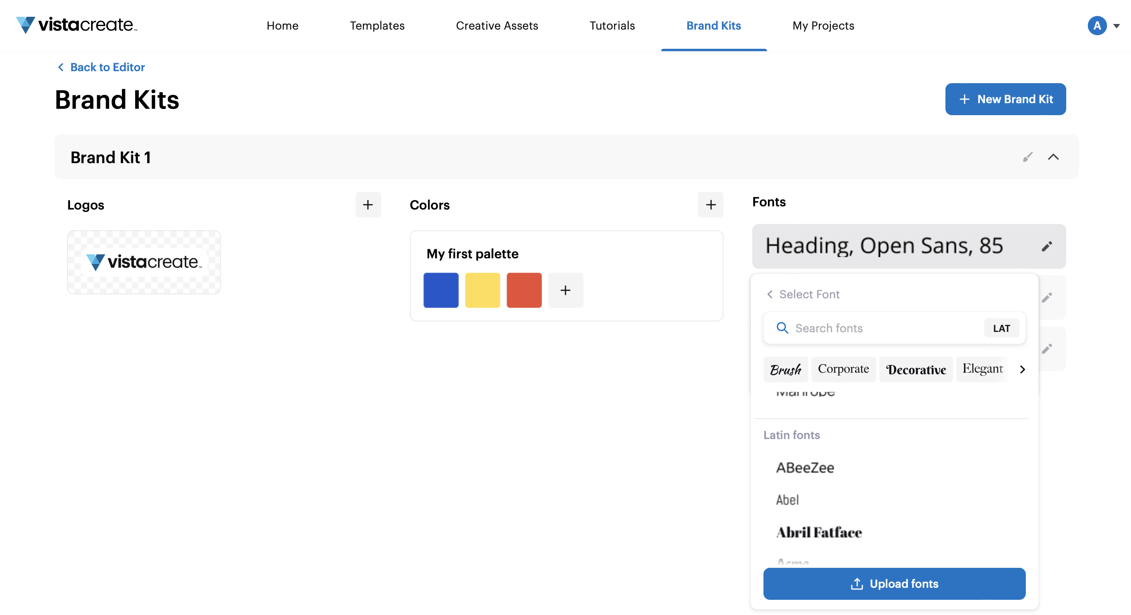Filter fonts by Corporate category
This screenshot has height=615, width=1131.
843,369
